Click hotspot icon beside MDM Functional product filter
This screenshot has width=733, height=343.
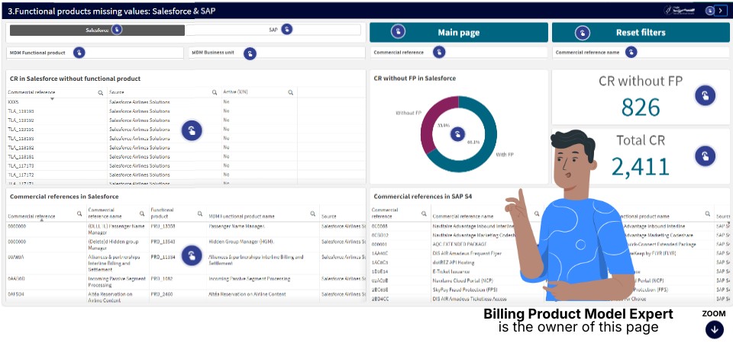coord(79,53)
